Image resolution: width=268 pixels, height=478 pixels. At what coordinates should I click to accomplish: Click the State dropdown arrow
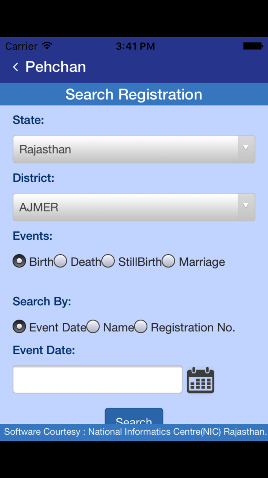click(x=246, y=148)
